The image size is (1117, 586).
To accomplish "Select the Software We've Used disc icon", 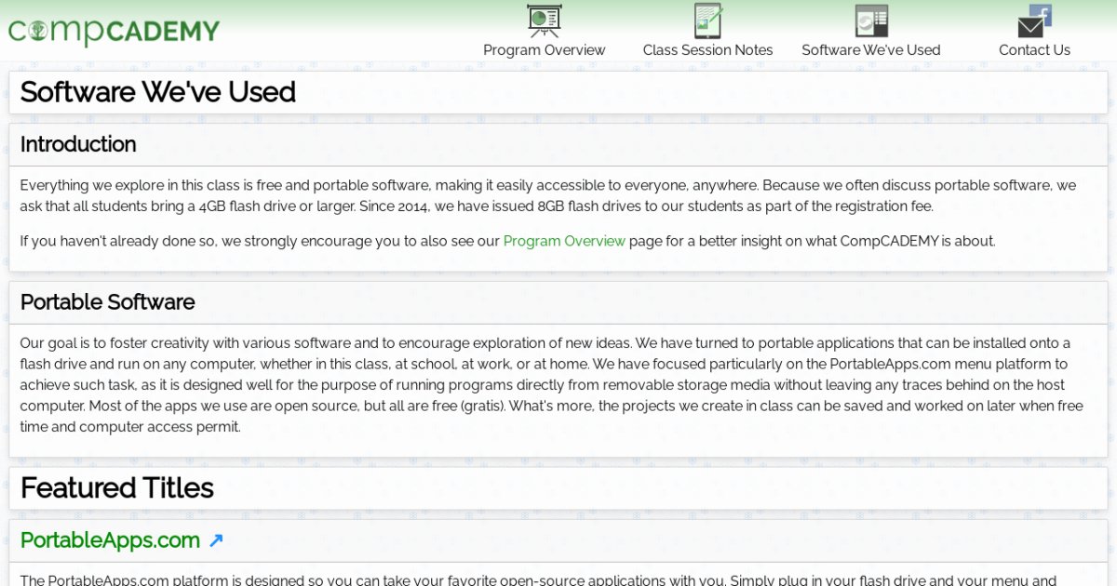I will coord(871,20).
